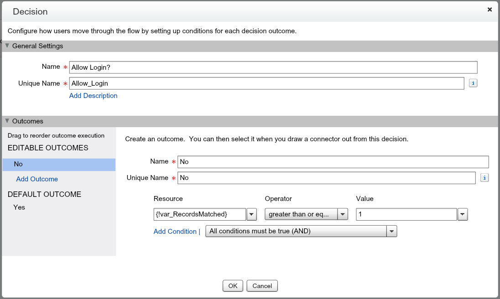The height and width of the screenshot is (299, 500).
Task: Collapse the General Settings section
Action: 7,46
